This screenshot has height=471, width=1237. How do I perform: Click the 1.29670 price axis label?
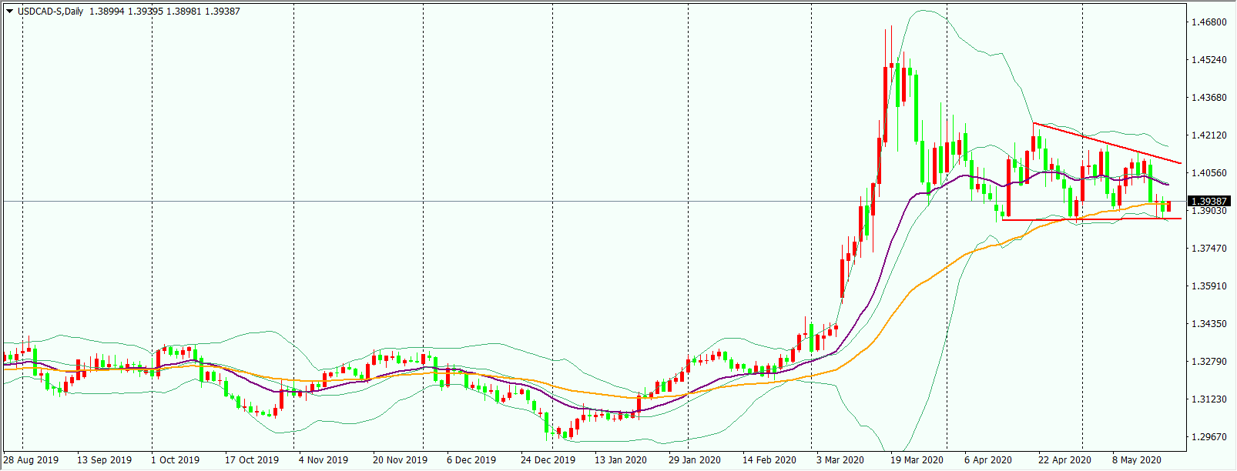[1209, 437]
